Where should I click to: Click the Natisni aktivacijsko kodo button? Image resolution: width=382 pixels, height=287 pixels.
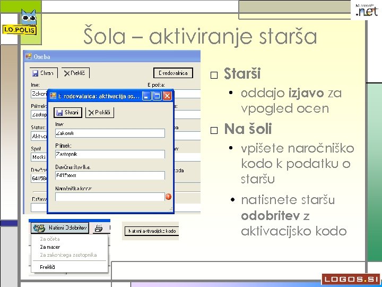(152, 231)
